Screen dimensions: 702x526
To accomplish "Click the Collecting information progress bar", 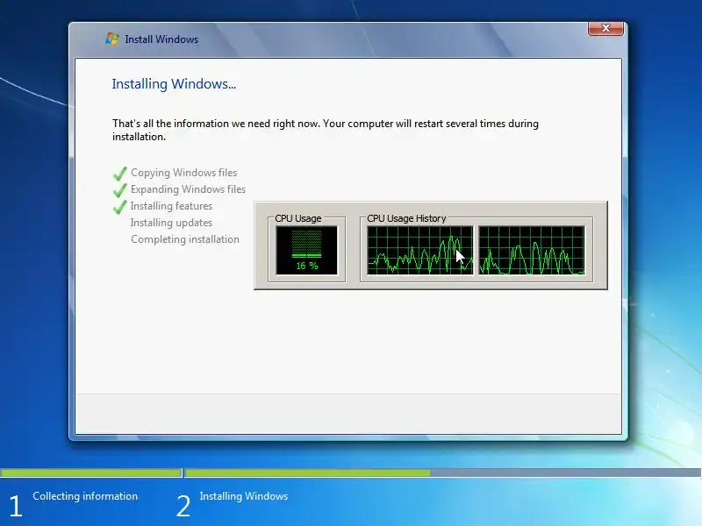I will pos(91,473).
